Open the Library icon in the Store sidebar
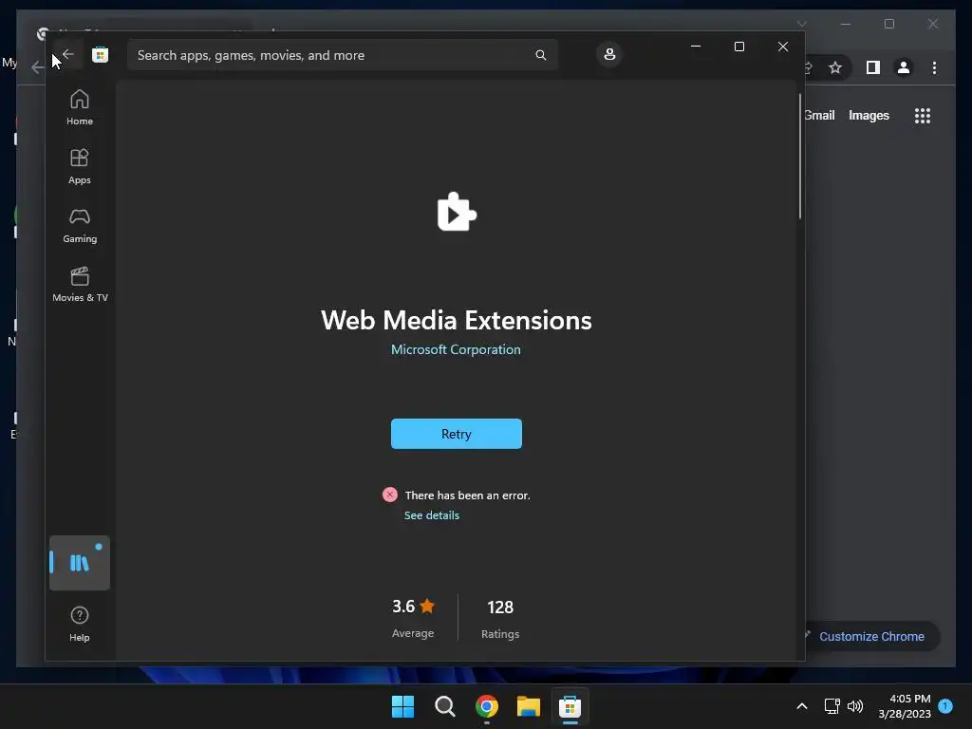972x729 pixels. 80,563
